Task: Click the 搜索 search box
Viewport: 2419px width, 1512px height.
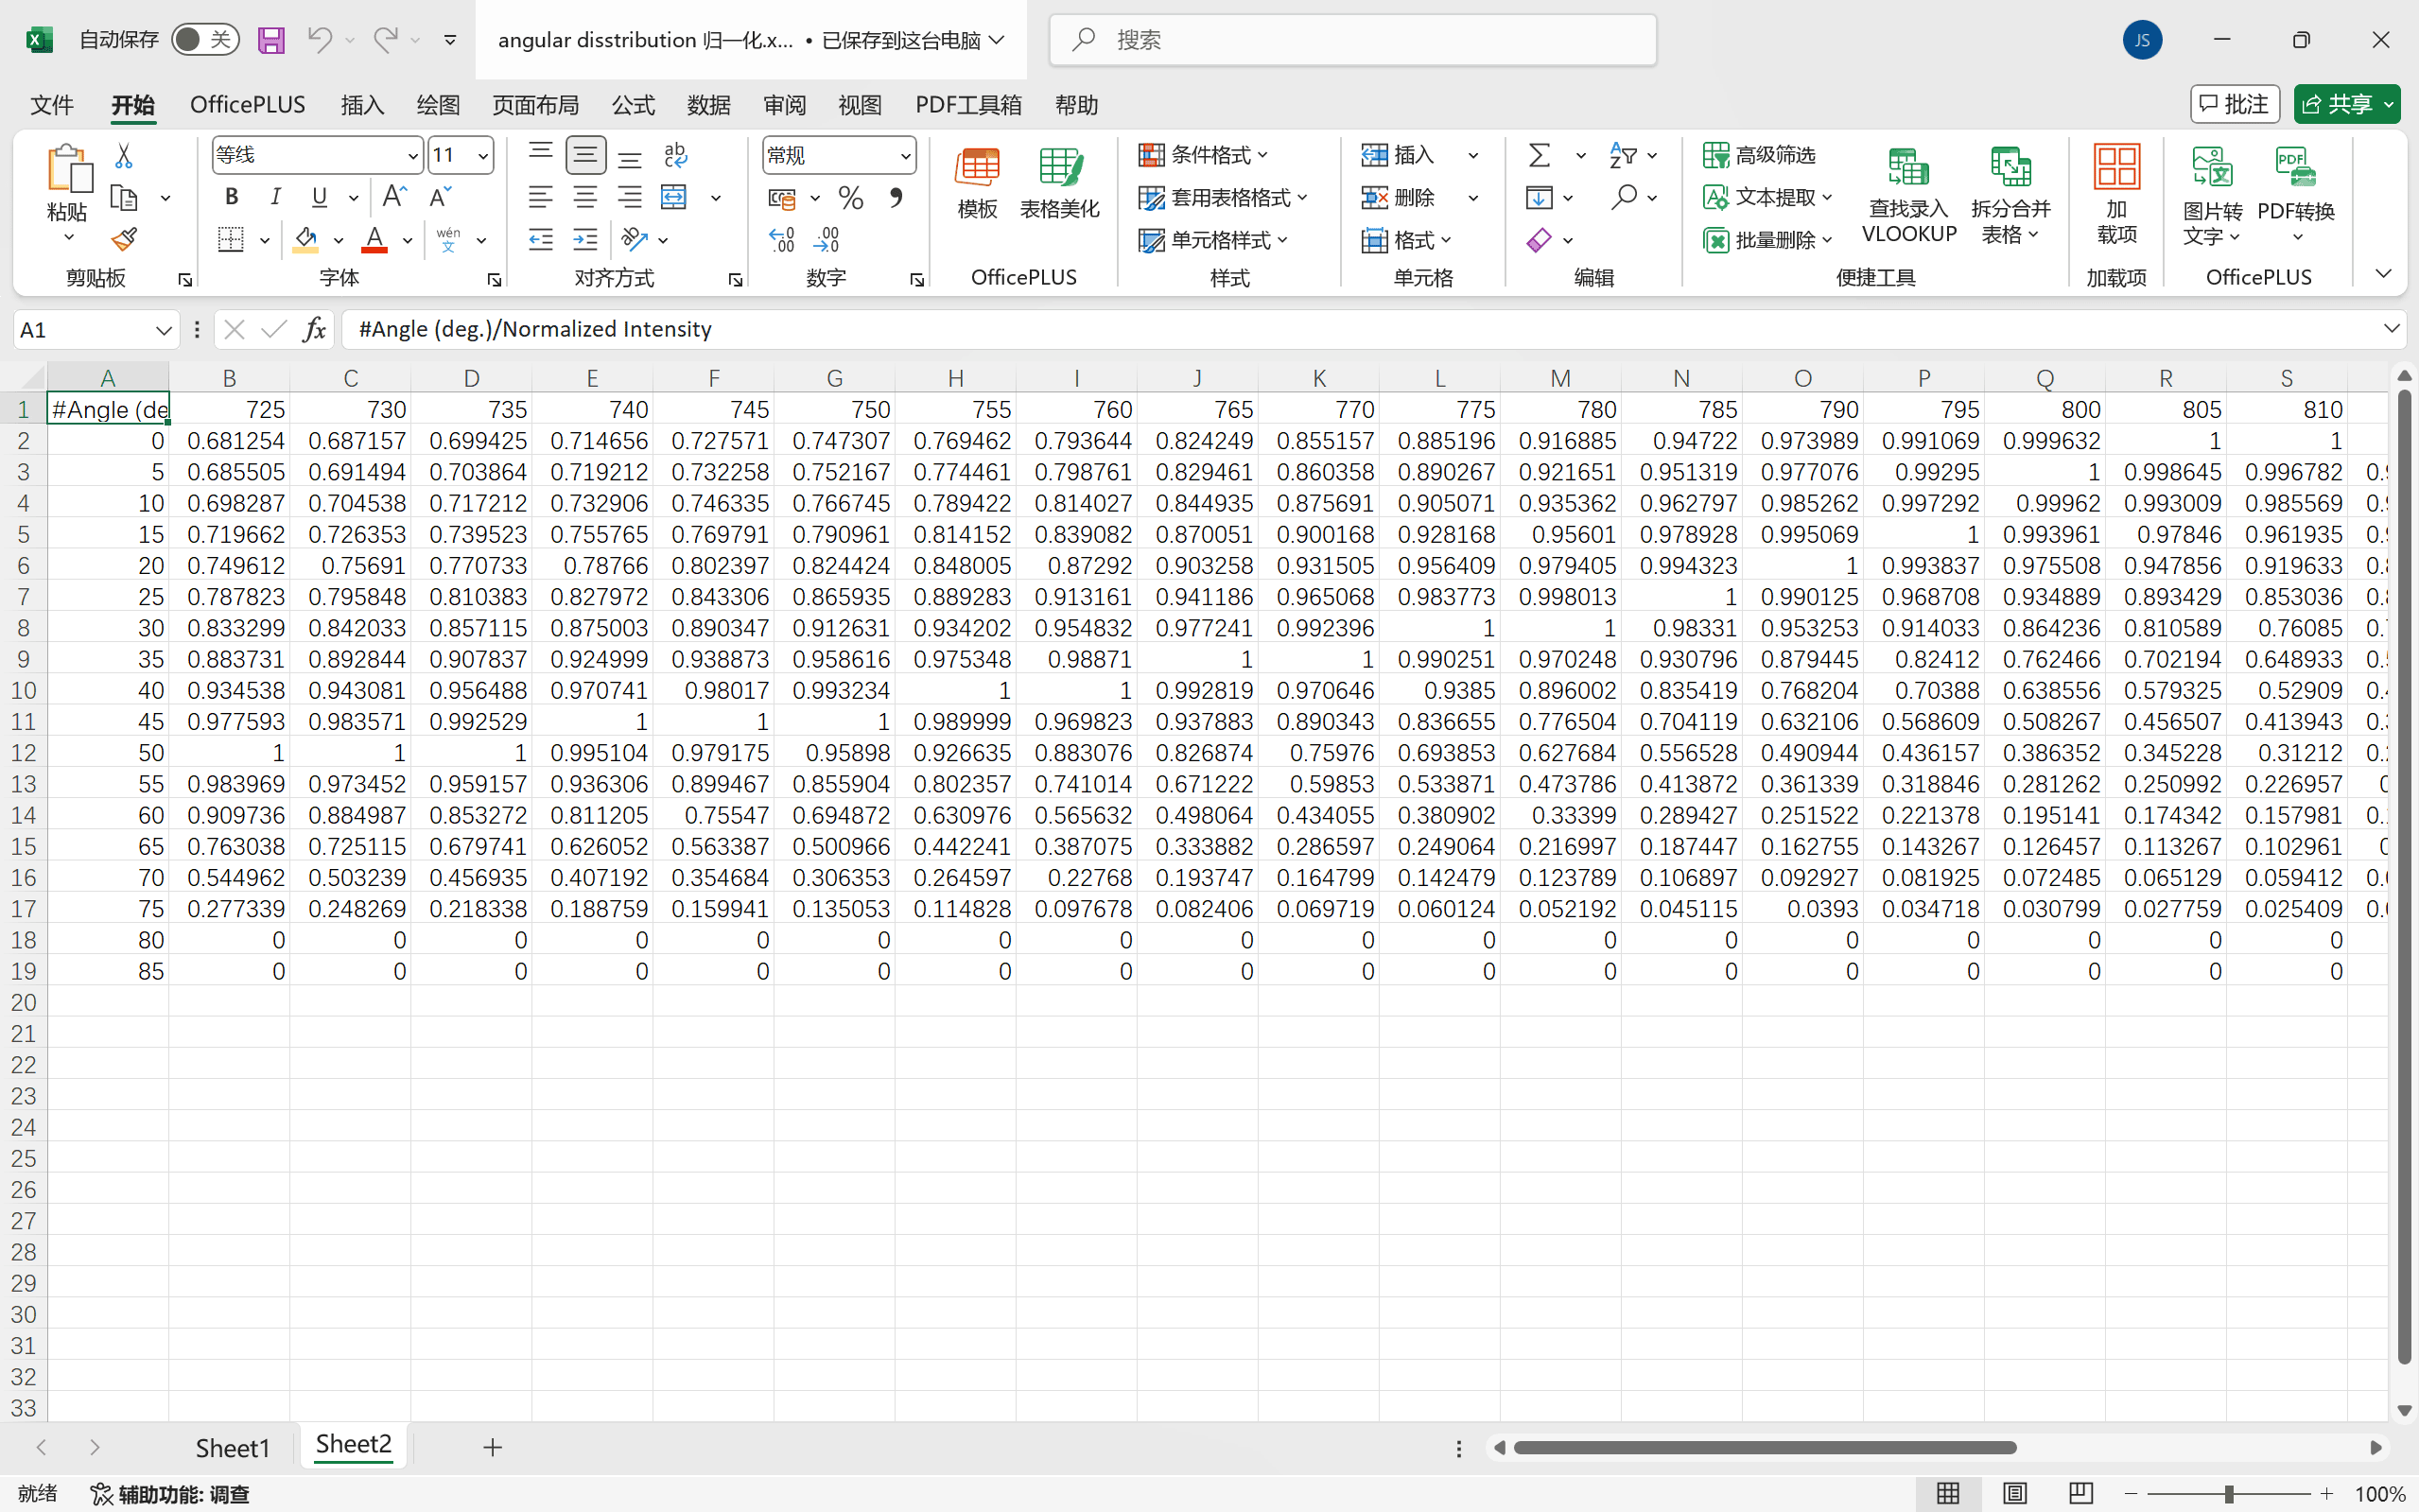Action: (x=1353, y=40)
